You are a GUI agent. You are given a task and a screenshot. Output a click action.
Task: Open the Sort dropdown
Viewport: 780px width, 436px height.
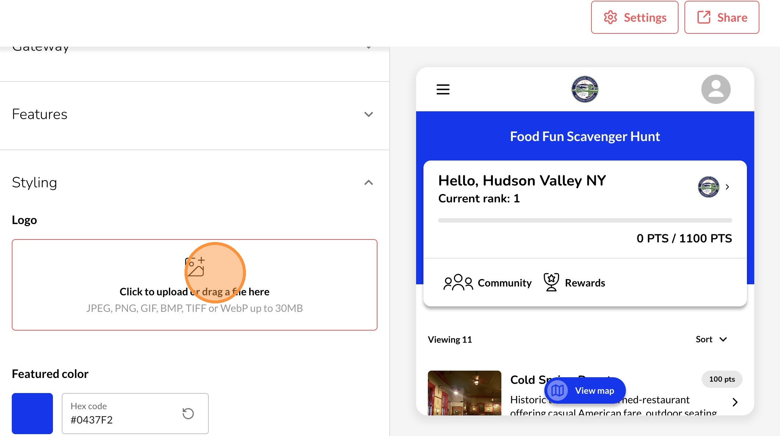[711, 339]
